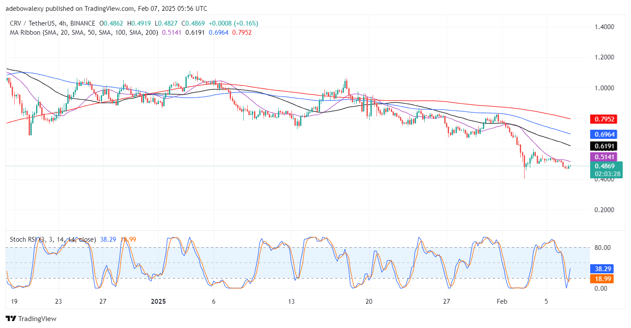
Task: Click the 80.00 Stoch RSI level label
Action: tap(602, 248)
